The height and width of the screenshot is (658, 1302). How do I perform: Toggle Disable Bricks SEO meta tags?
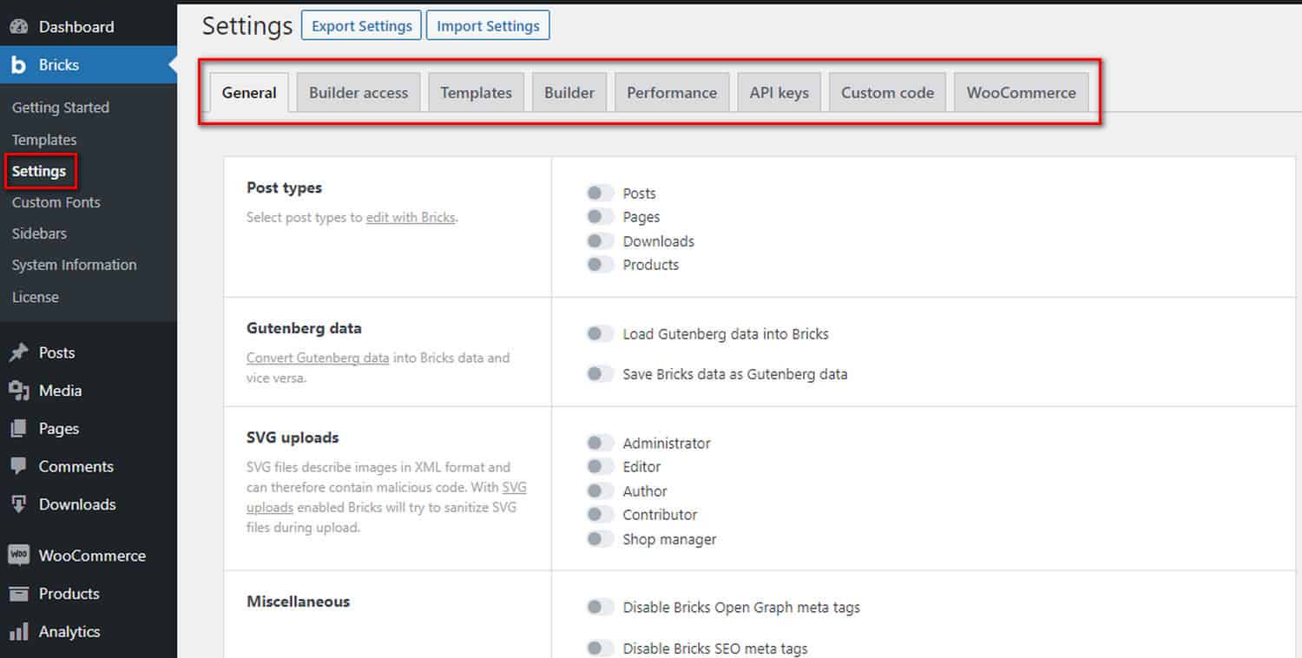coord(600,648)
